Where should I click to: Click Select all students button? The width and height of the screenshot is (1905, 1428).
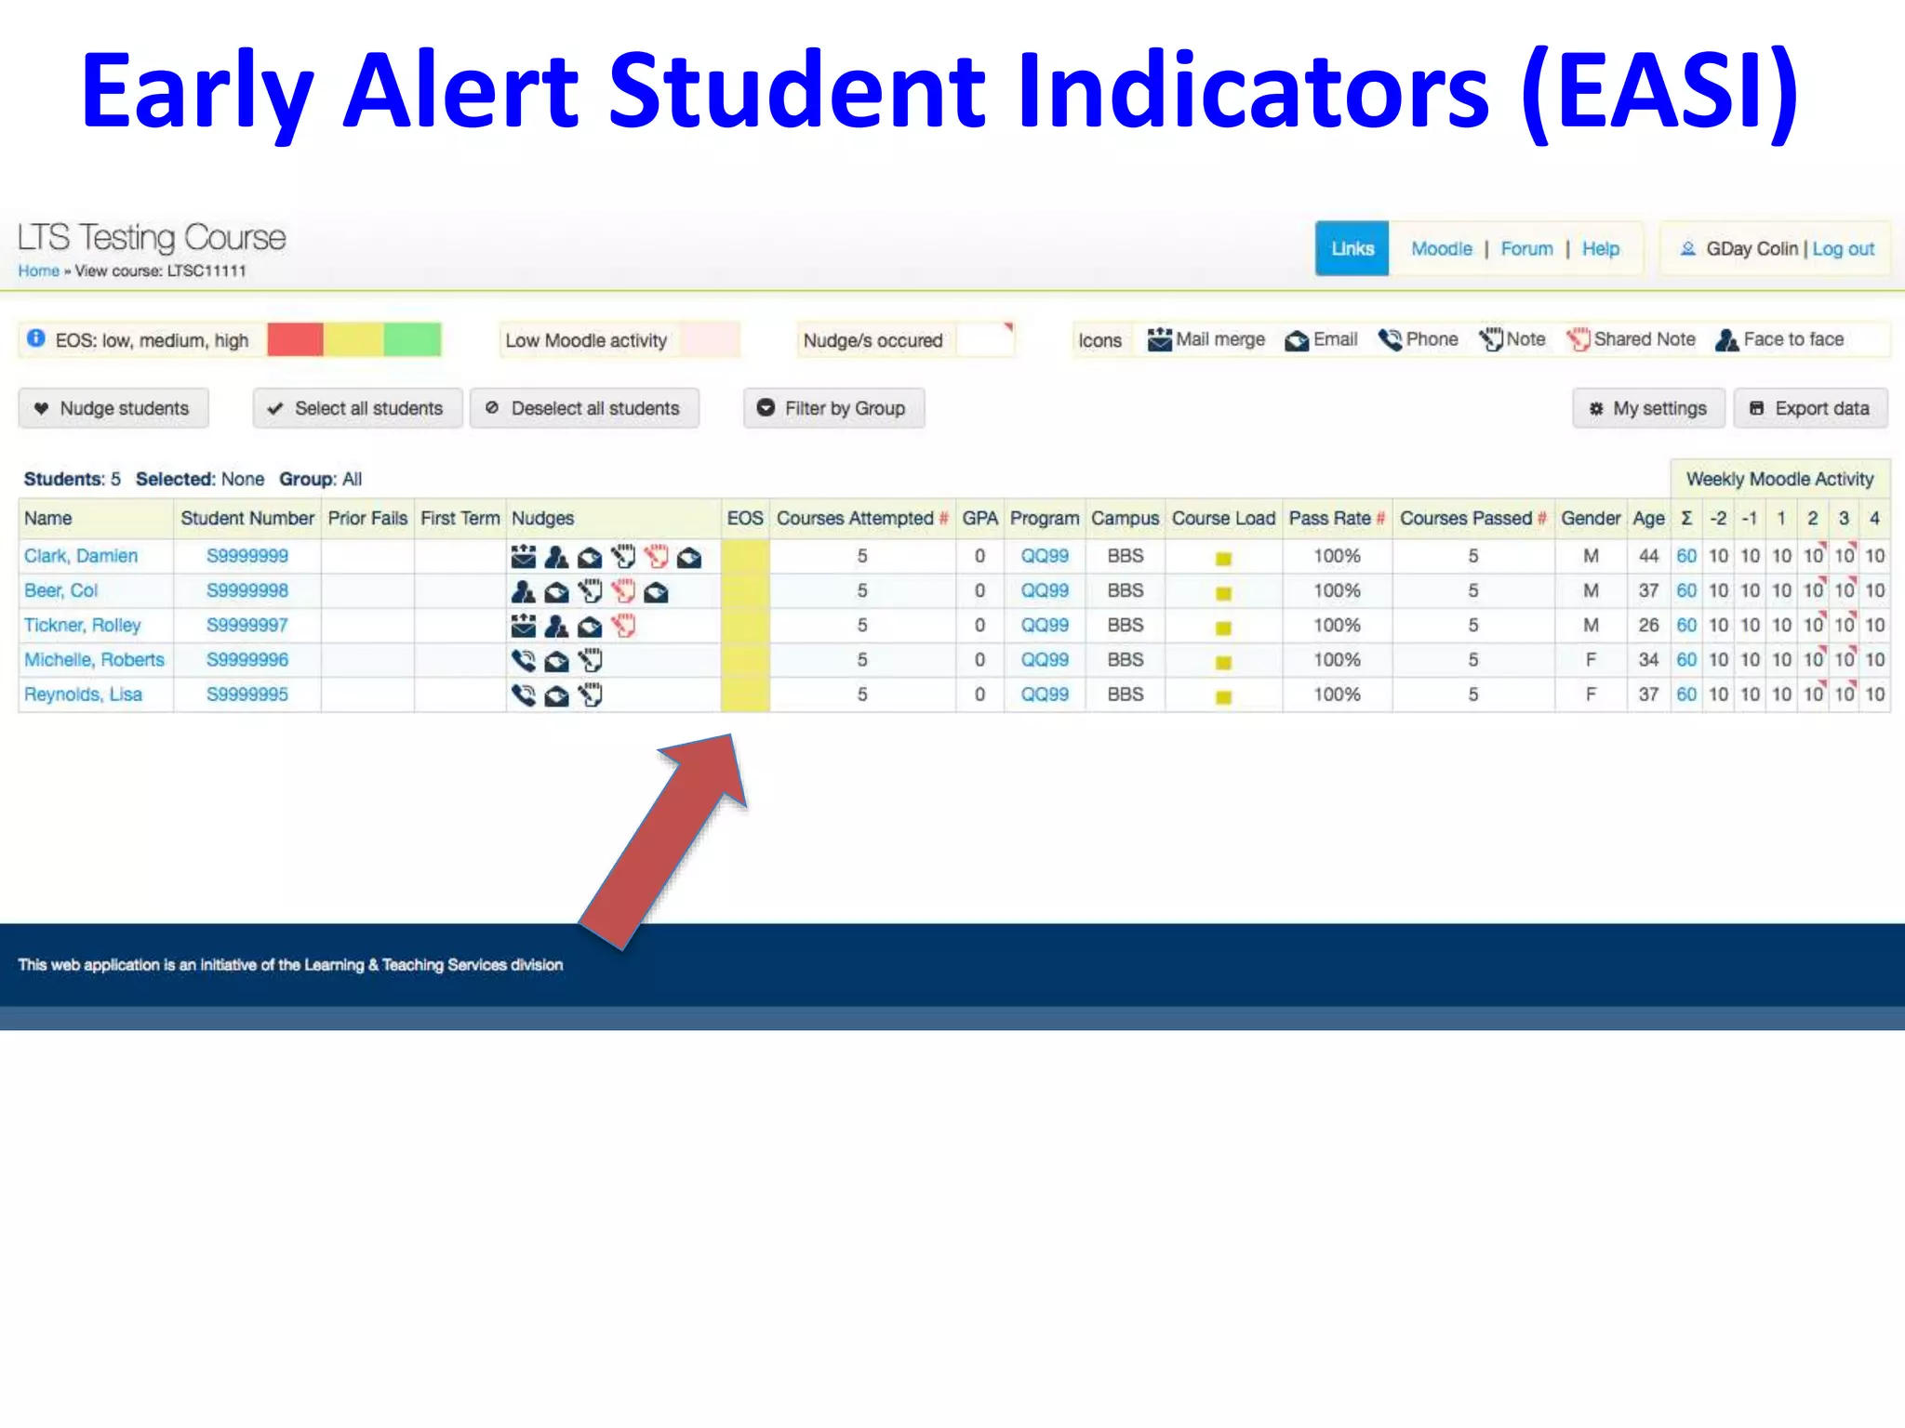tap(357, 408)
